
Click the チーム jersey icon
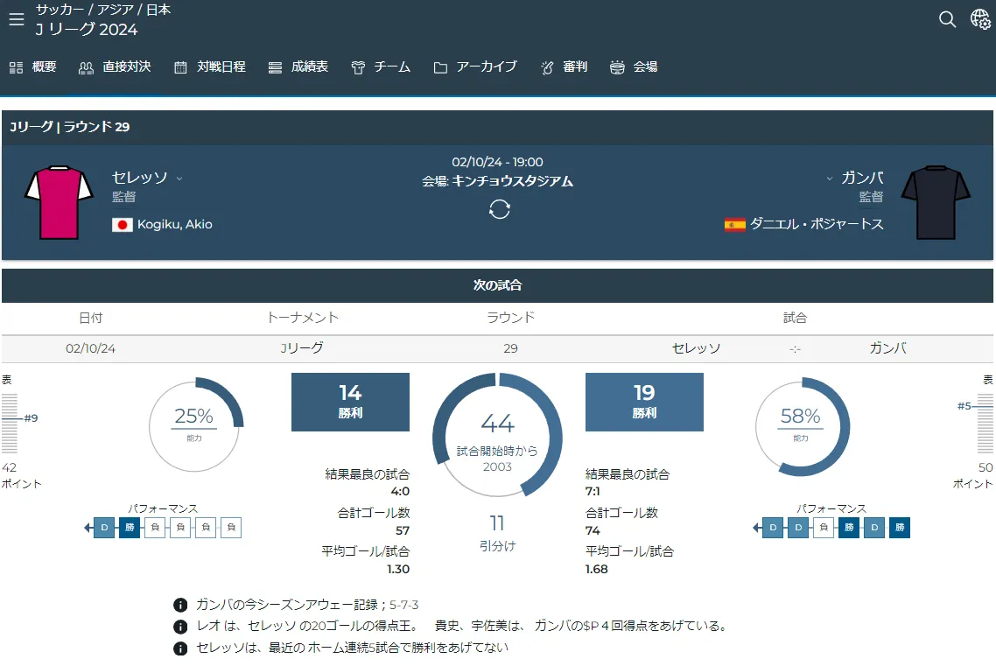click(x=358, y=67)
